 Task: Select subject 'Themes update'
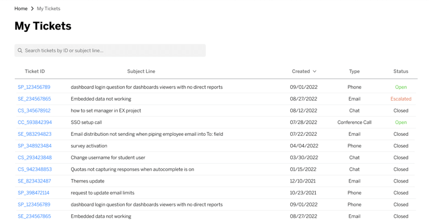88,181
